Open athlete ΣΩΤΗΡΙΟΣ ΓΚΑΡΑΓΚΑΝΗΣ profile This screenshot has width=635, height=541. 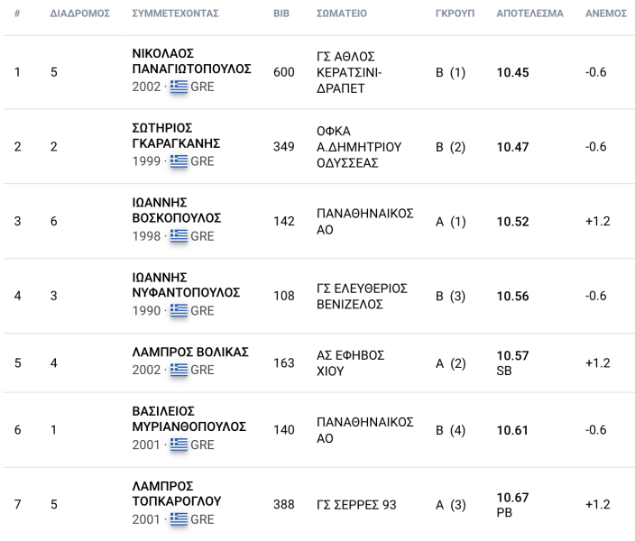176,135
